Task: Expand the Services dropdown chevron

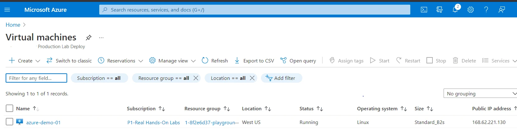Action: point(515,61)
